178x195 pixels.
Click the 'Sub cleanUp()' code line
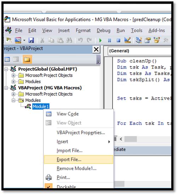137,61
